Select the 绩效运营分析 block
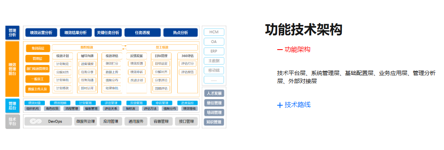 (41, 33)
